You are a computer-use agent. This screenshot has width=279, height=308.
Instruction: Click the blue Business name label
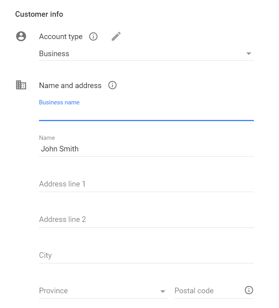[59, 102]
